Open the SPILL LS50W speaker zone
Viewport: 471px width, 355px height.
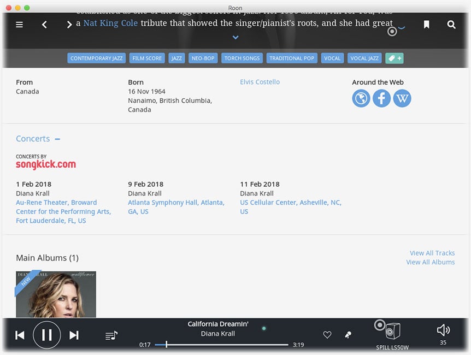[392, 335]
